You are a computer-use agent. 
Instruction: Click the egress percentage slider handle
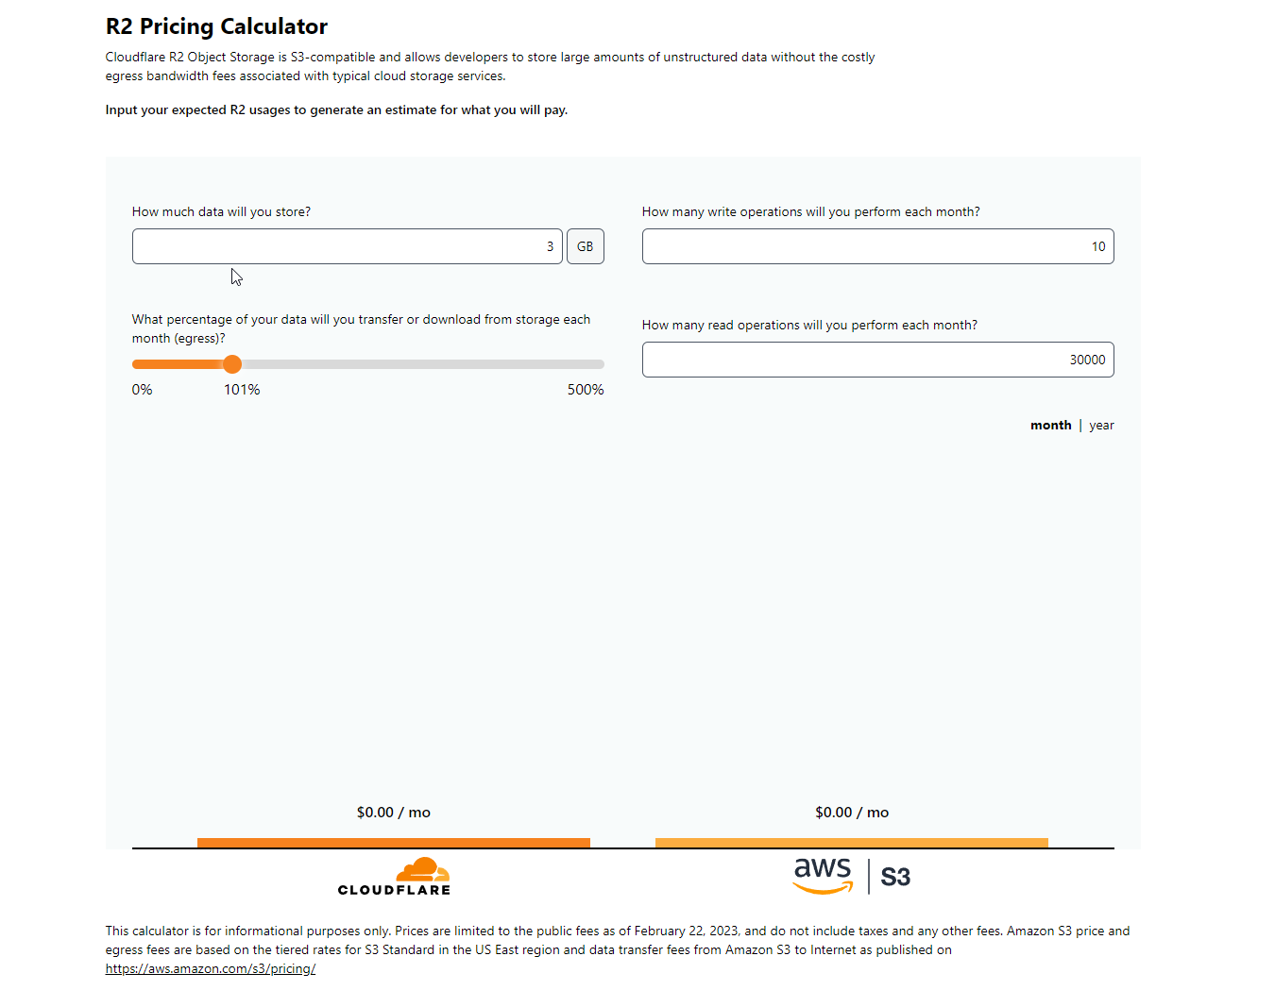[x=232, y=364]
